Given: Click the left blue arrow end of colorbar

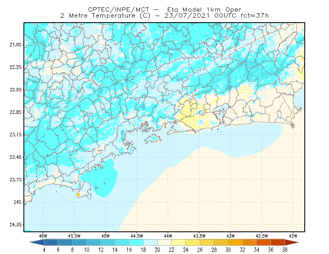Looking at the screenshot, I should click(37, 242).
